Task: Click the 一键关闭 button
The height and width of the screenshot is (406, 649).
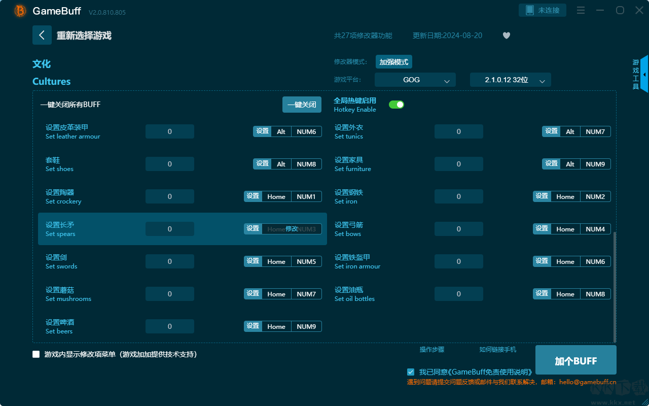Action: click(302, 105)
